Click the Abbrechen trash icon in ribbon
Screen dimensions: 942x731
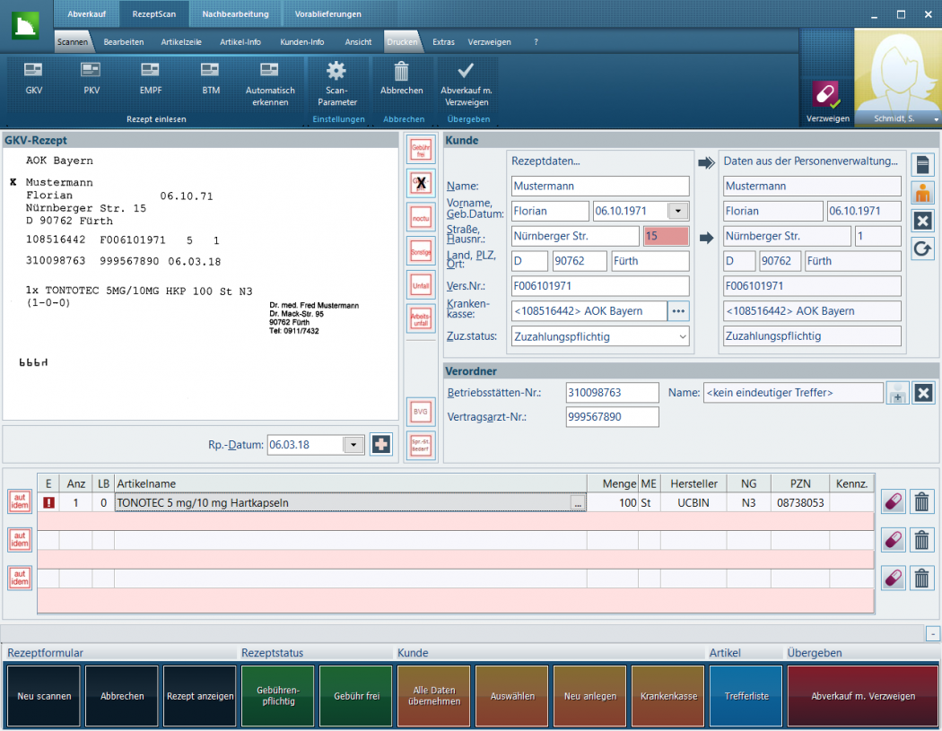coord(402,72)
